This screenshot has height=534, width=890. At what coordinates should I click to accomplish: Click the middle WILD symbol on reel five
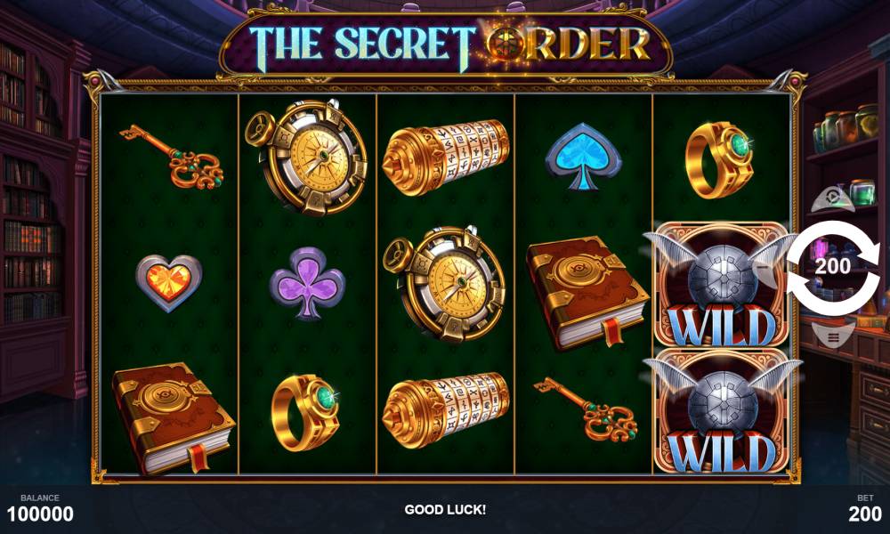tap(721, 285)
